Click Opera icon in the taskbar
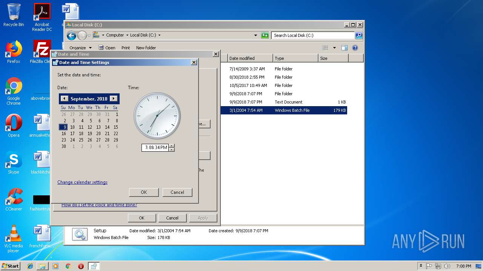Viewport: 483px width, 271px height. [x=81, y=266]
